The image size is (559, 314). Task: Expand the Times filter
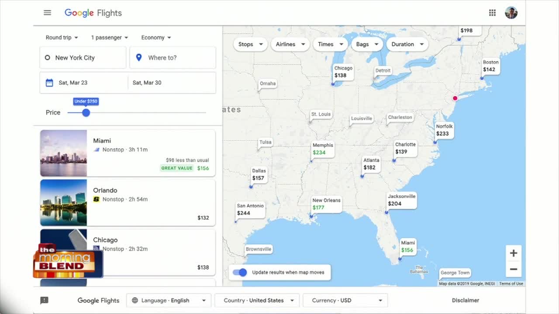pos(330,44)
